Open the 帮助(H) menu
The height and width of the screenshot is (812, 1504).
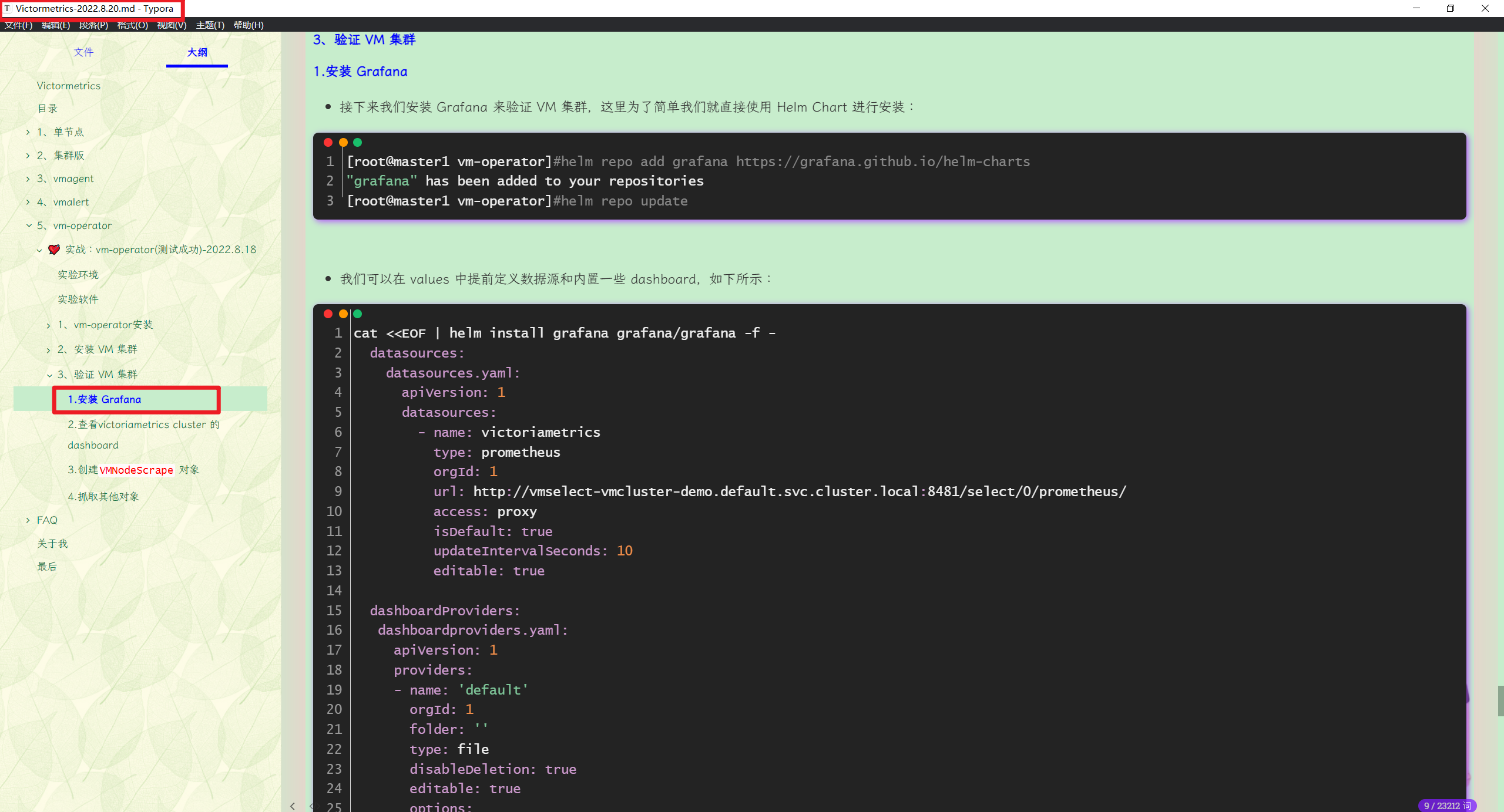click(249, 25)
